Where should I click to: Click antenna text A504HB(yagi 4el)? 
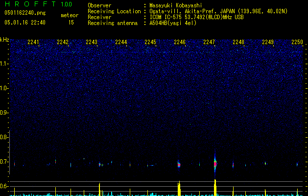point(173,23)
